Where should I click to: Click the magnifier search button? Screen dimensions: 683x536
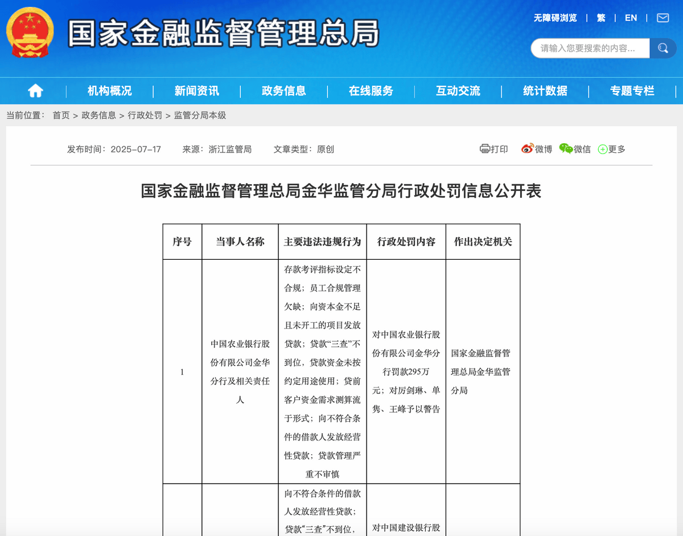(x=663, y=48)
